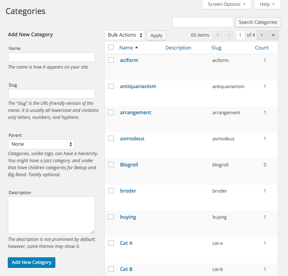The image size is (288, 276).
Task: Expand the Parent category dropdown
Action: pos(41,144)
